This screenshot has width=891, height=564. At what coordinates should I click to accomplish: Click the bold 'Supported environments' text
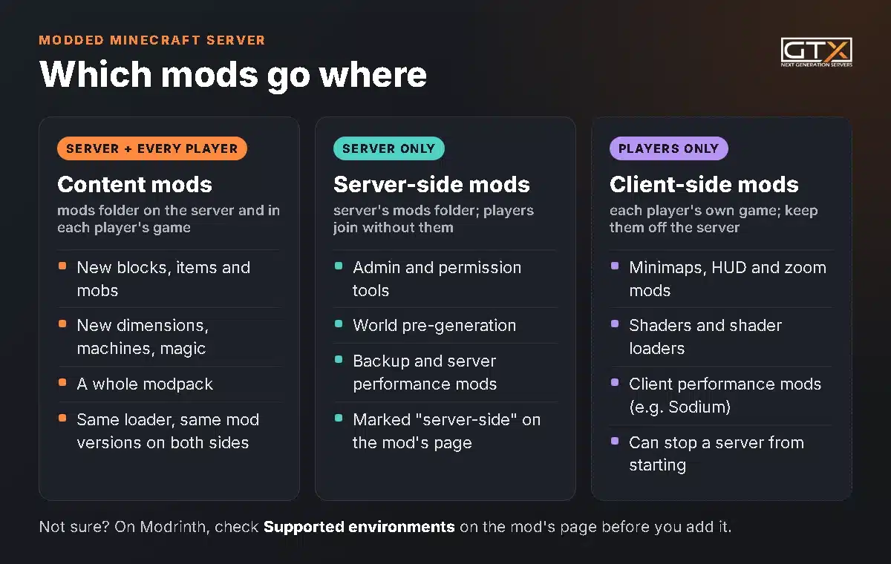[359, 528]
